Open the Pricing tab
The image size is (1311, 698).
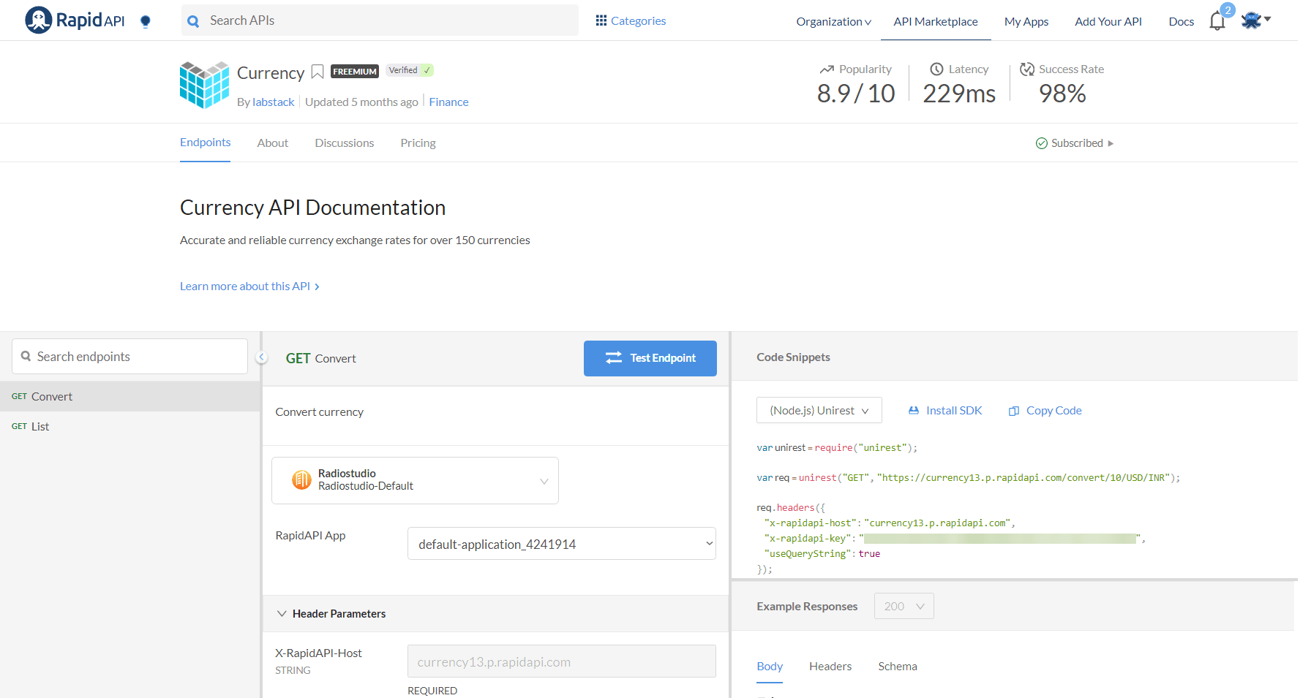[x=418, y=143]
